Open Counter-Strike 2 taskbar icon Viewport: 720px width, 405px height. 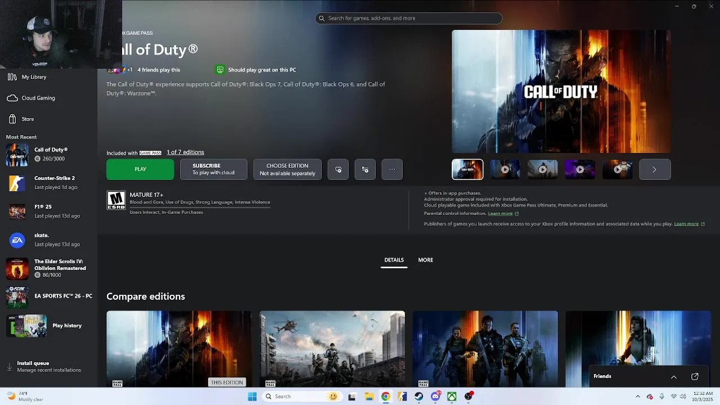pos(402,397)
